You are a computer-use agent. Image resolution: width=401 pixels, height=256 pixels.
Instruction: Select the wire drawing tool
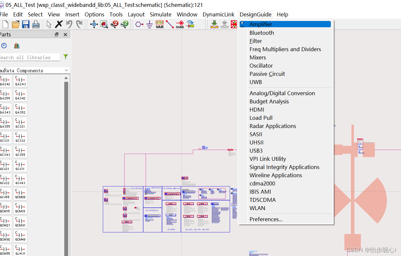click(170, 24)
